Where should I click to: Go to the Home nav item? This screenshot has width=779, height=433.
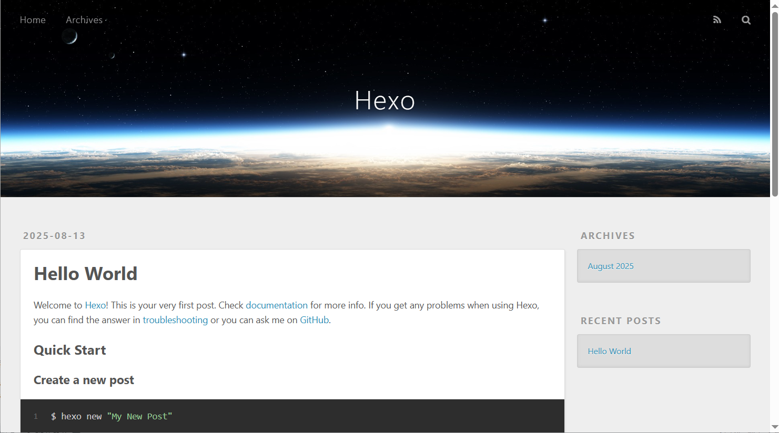[33, 20]
